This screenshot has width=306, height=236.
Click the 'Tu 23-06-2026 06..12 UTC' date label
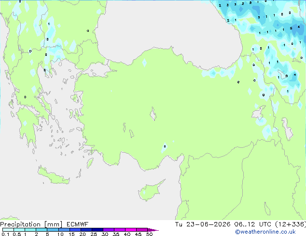coord(223,224)
